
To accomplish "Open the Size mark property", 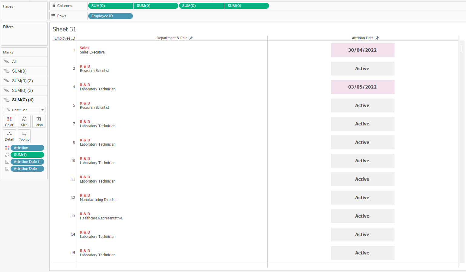I will [x=24, y=121].
